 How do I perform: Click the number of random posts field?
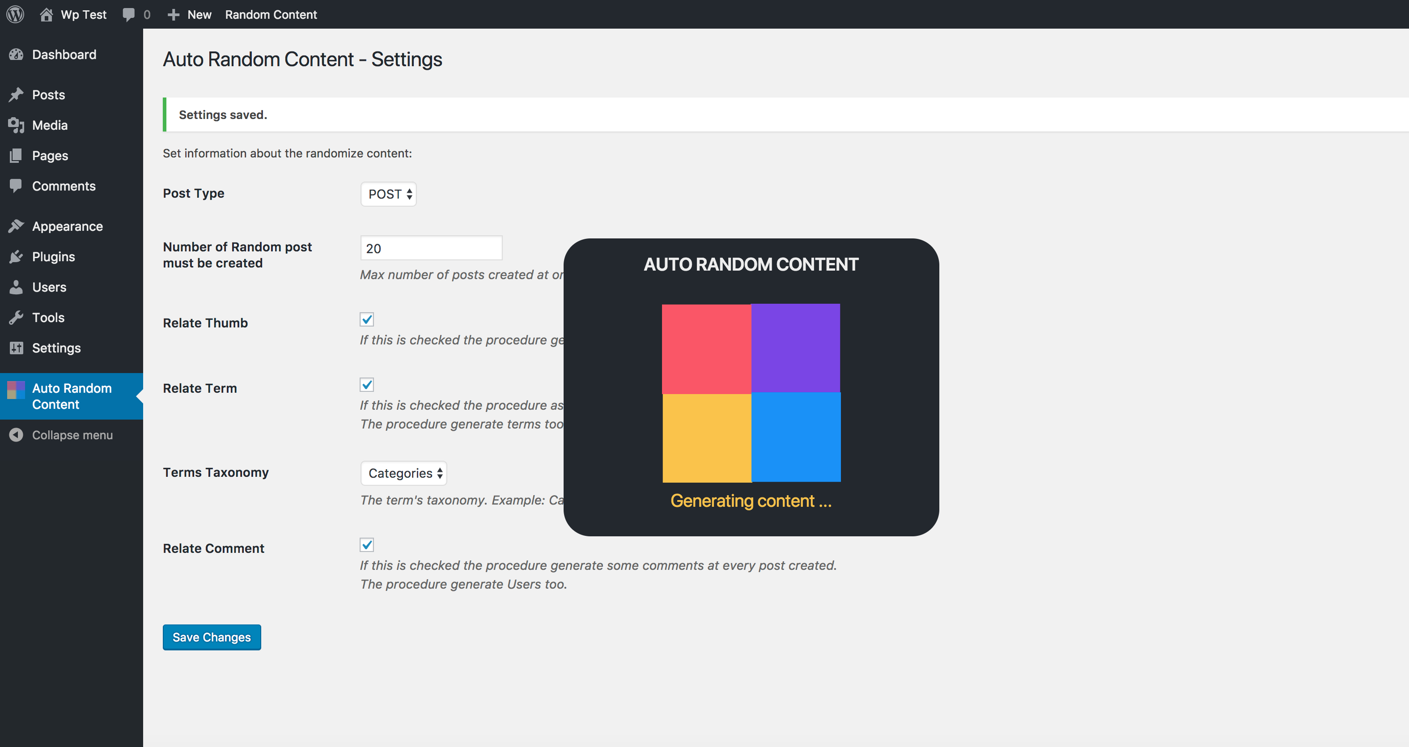(431, 248)
